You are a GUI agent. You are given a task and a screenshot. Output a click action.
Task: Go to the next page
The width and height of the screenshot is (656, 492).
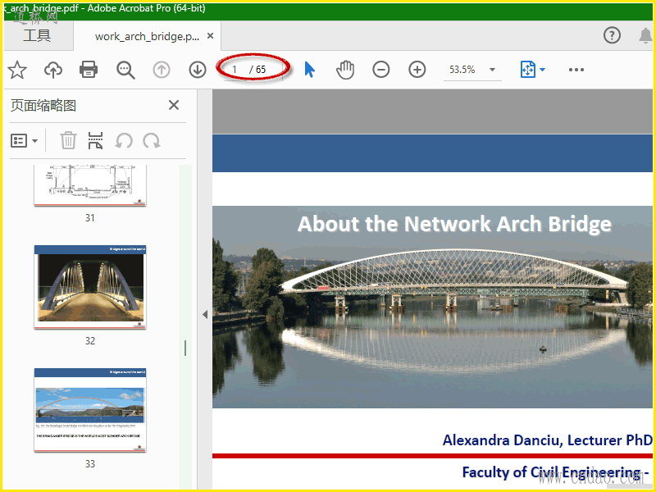(198, 70)
